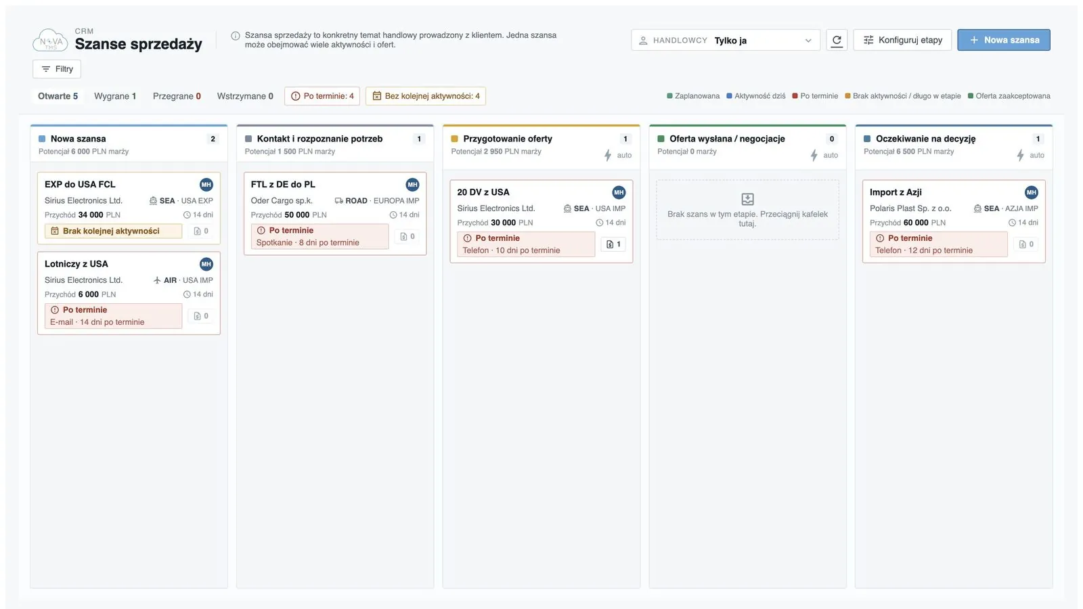
Task: Open the info icon beside the description text
Action: coord(236,36)
